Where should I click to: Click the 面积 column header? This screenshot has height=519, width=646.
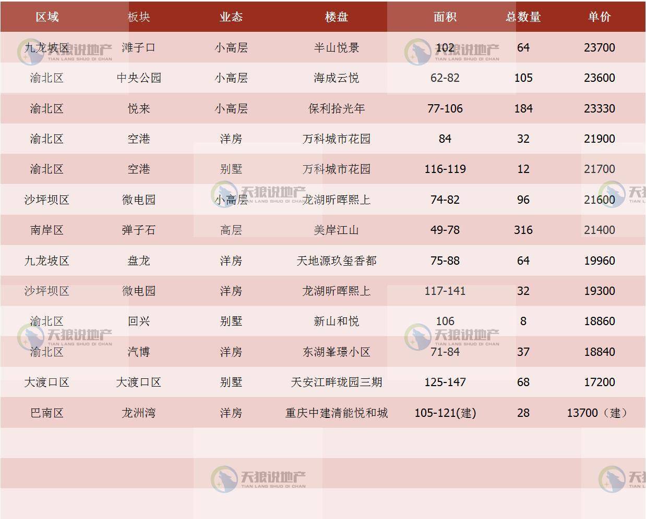445,17
